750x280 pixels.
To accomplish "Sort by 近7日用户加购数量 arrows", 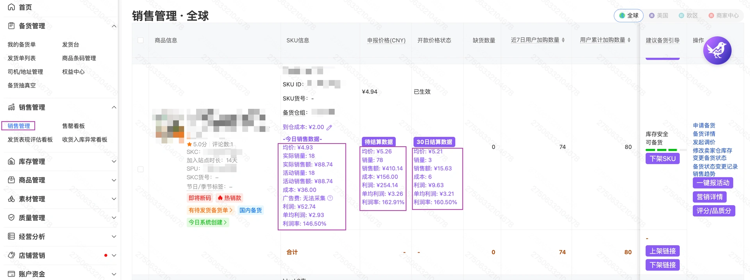I will pos(563,40).
